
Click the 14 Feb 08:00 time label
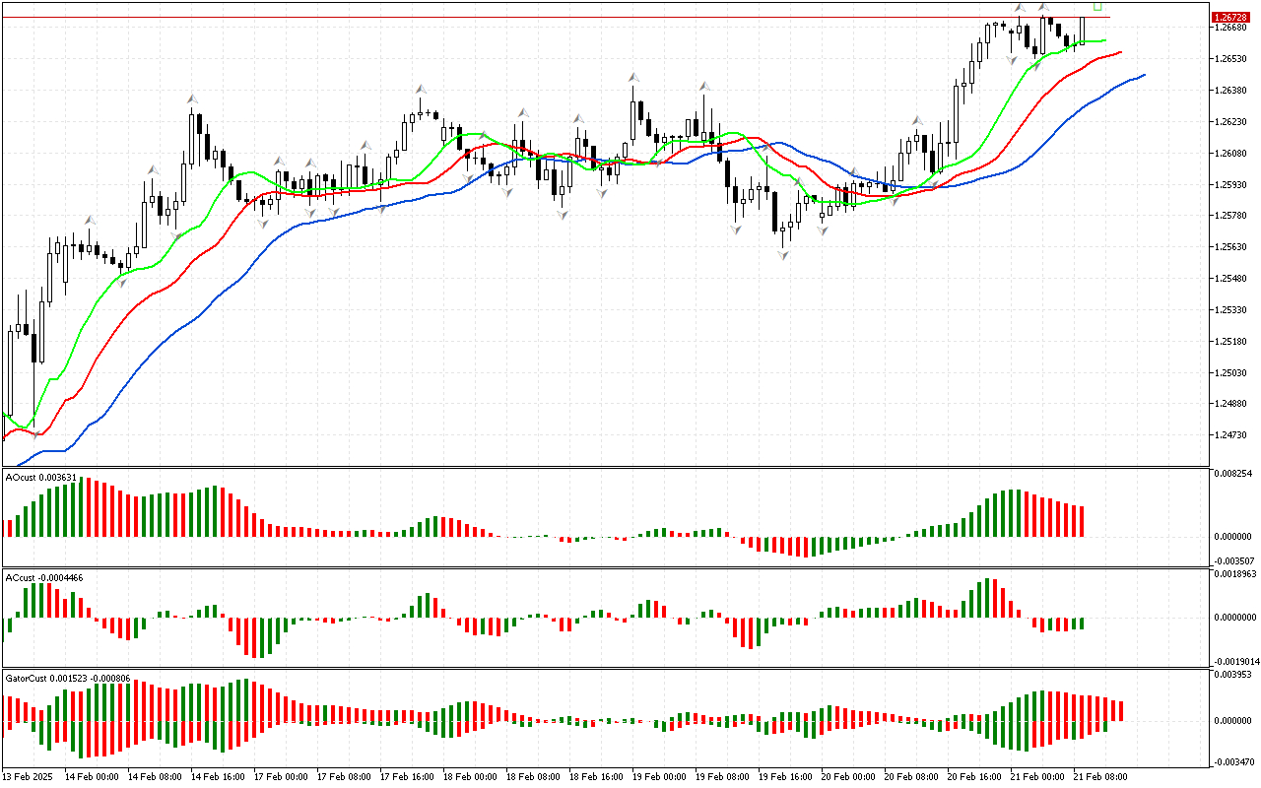(155, 776)
